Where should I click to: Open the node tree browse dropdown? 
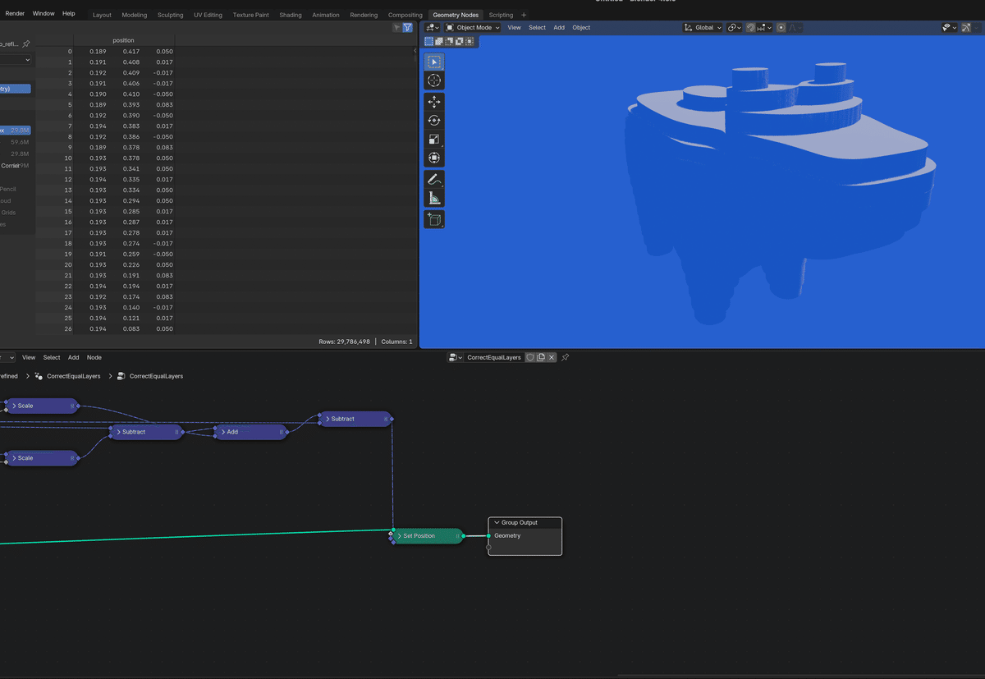[x=456, y=357]
